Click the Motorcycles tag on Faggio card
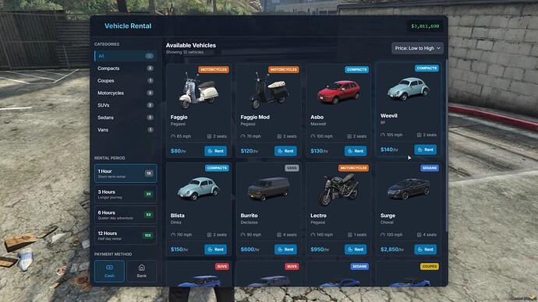This screenshot has height=302, width=538. click(214, 69)
